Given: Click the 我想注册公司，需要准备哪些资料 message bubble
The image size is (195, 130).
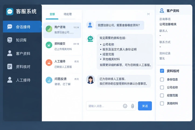Looking at the screenshot, I should tap(120, 25).
